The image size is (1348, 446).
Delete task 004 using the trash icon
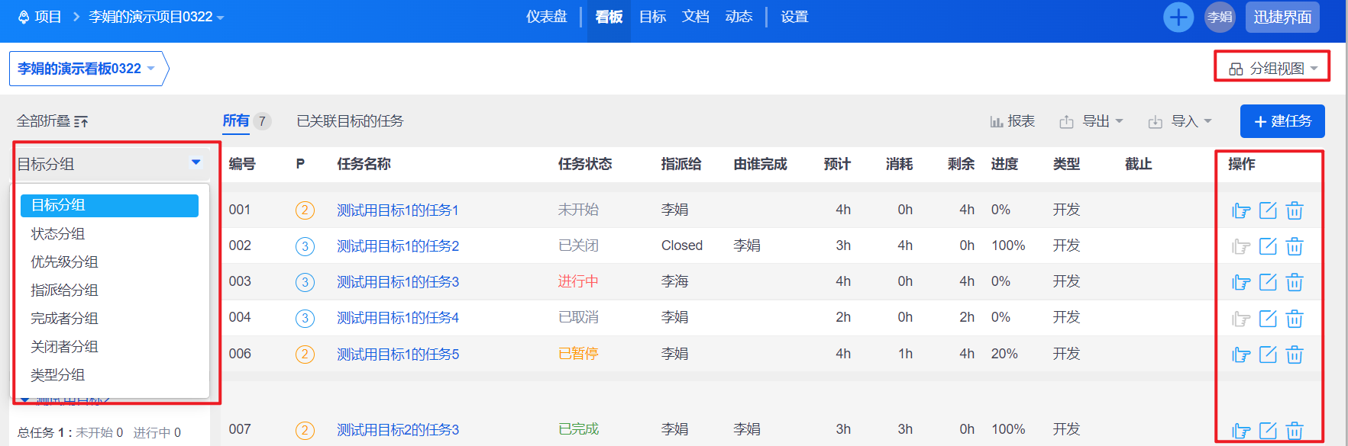click(x=1295, y=319)
